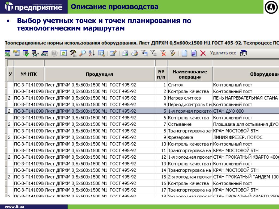Click the Наименование операции column header
The height and width of the screenshot is (209, 279).
(x=190, y=74)
